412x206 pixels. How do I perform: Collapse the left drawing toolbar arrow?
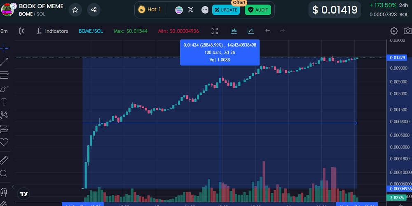[13, 187]
